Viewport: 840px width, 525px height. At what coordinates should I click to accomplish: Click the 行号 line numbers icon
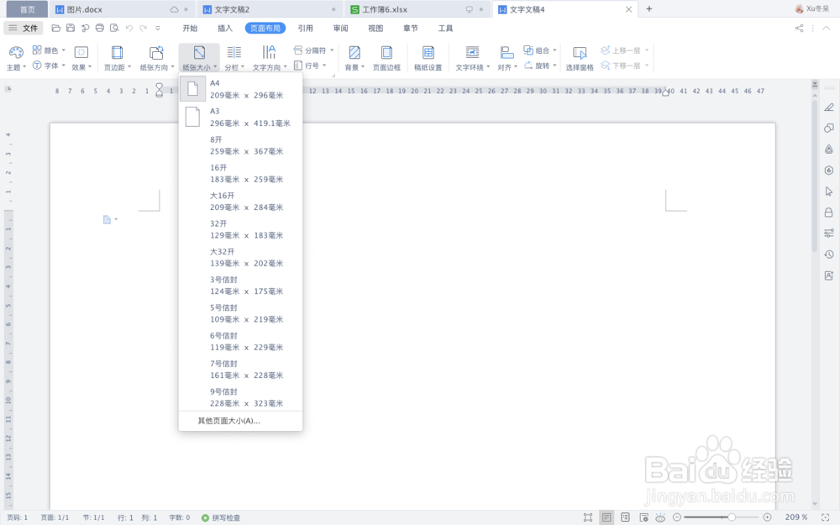298,66
